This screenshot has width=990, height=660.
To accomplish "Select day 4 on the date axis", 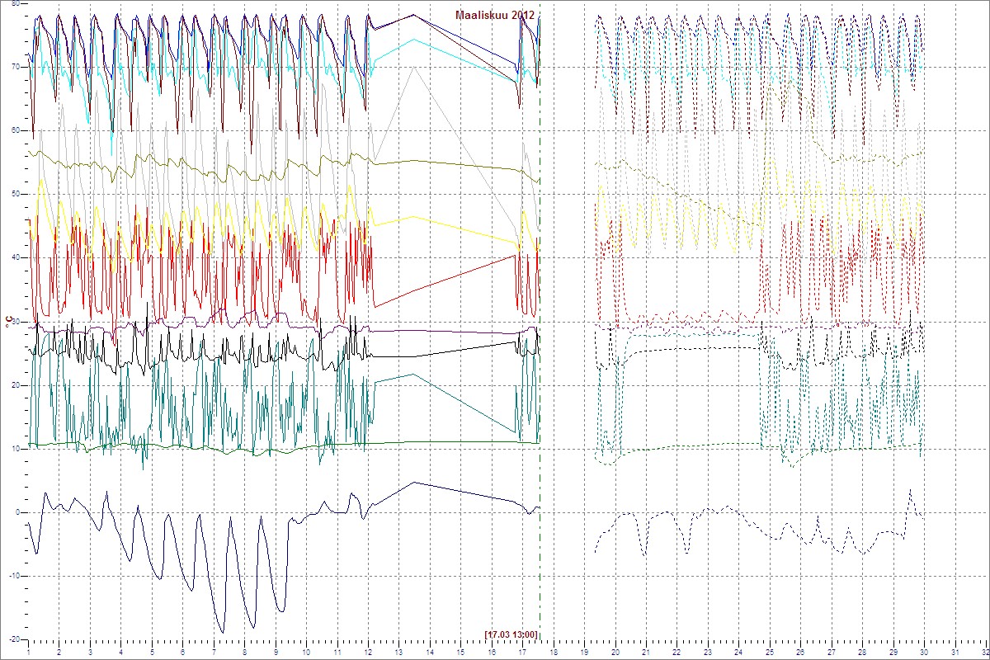I will tap(120, 652).
